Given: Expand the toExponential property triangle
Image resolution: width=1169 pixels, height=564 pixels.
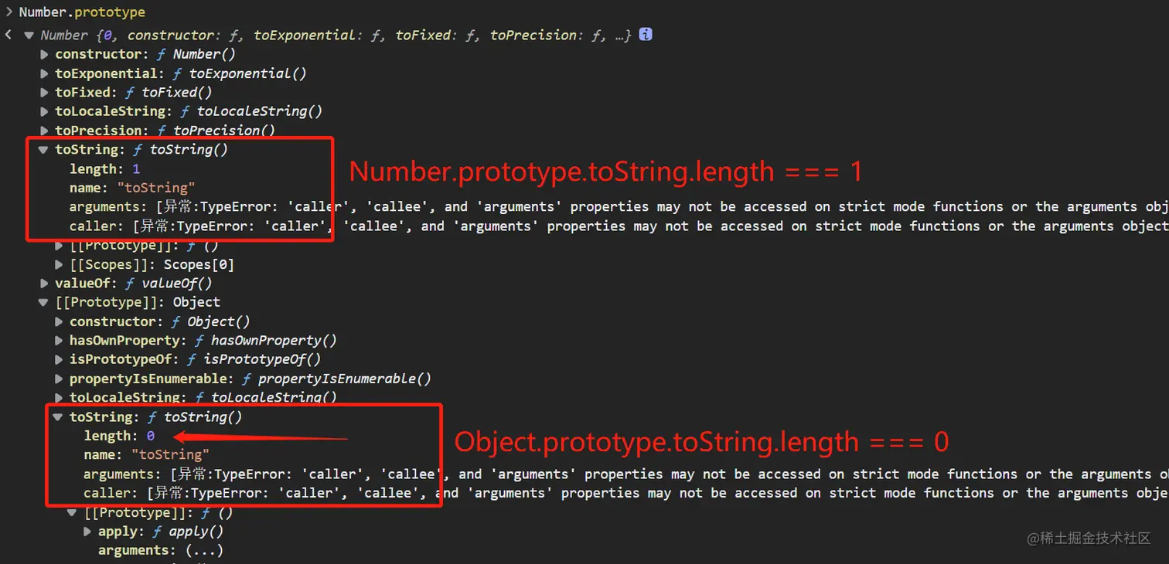Looking at the screenshot, I should tap(44, 73).
